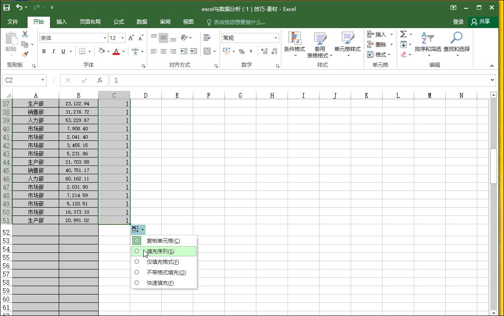
Task: Expand the Name Box dropdown
Action: coord(43,80)
